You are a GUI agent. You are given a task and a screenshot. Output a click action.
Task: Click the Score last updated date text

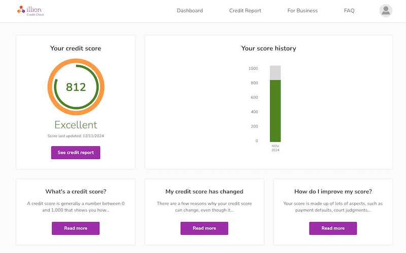[x=76, y=136]
